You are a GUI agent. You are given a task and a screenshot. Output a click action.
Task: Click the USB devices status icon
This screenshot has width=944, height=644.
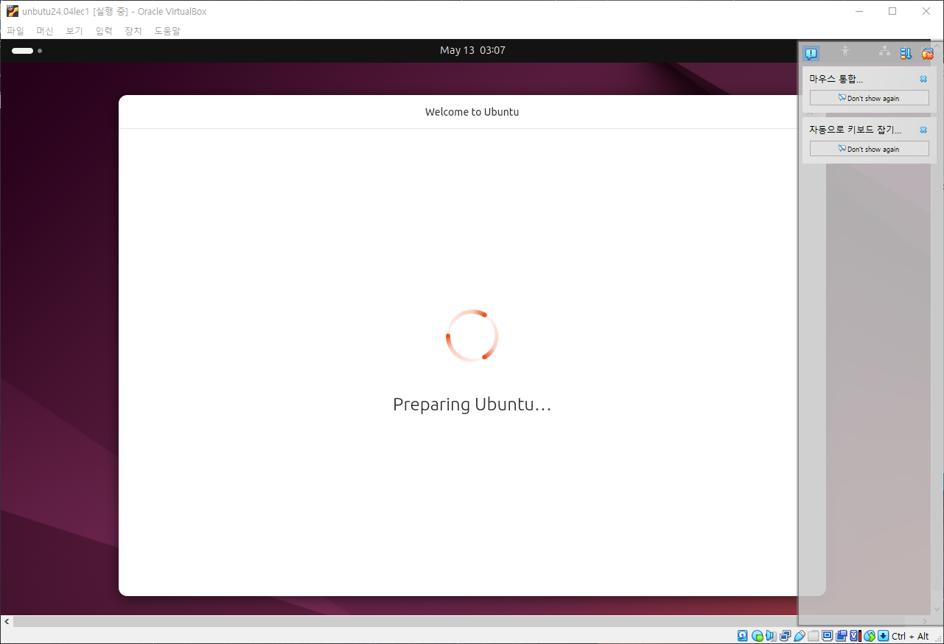tap(799, 636)
